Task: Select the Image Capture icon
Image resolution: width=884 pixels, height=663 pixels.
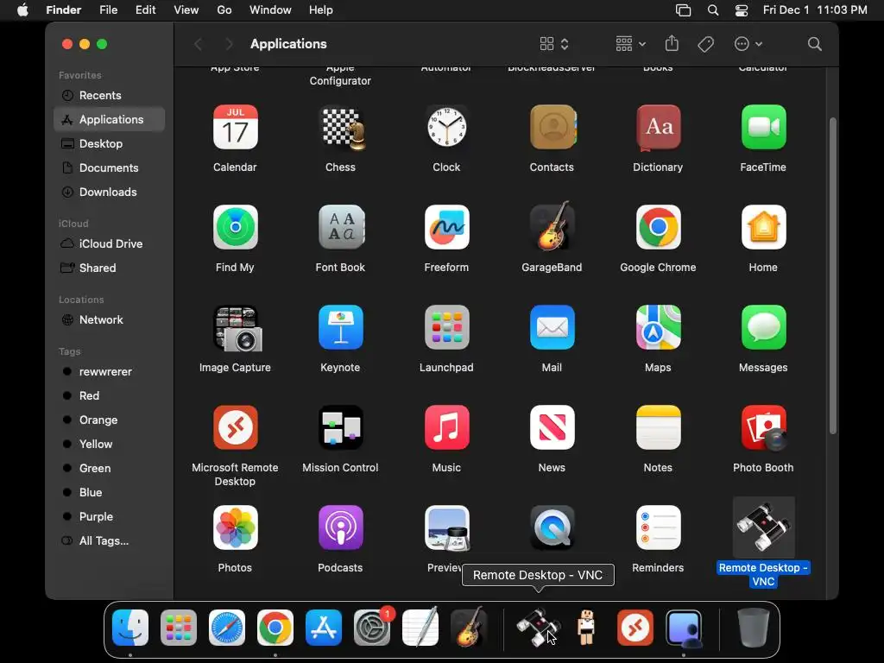Action: [237, 328]
